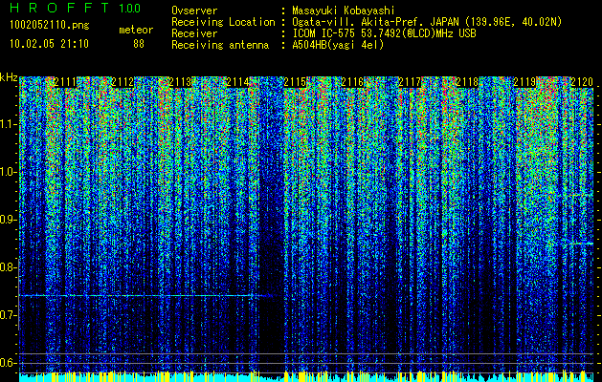The image size is (602, 382).
Task: Click the HROFFT 1.0.0 title text
Action: pos(76,8)
